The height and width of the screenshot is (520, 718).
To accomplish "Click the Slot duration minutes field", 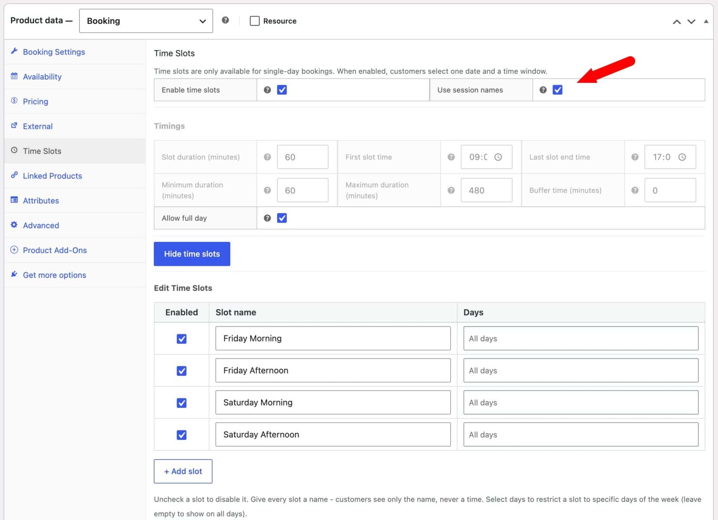I will 303,157.
